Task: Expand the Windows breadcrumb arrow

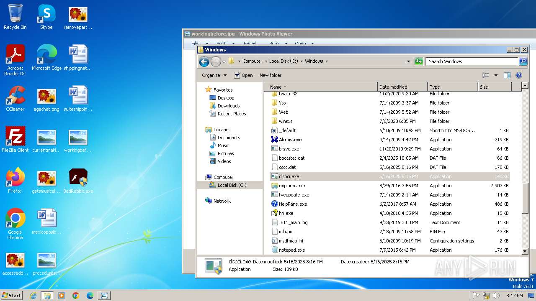Action: 327,61
